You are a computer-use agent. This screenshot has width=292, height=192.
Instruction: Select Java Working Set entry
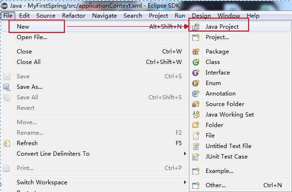(x=240, y=115)
